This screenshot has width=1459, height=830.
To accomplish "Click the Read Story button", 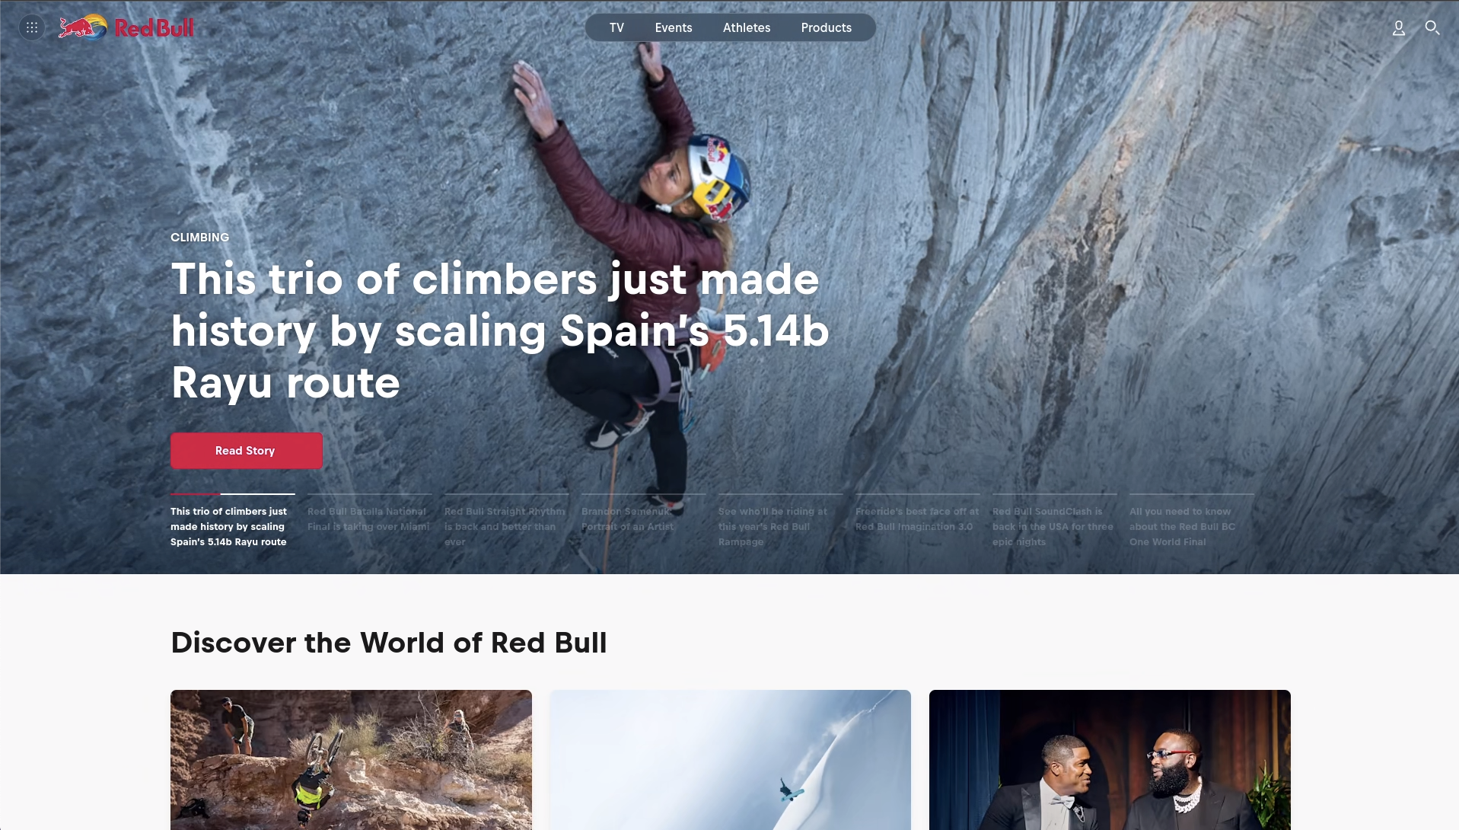I will [247, 451].
